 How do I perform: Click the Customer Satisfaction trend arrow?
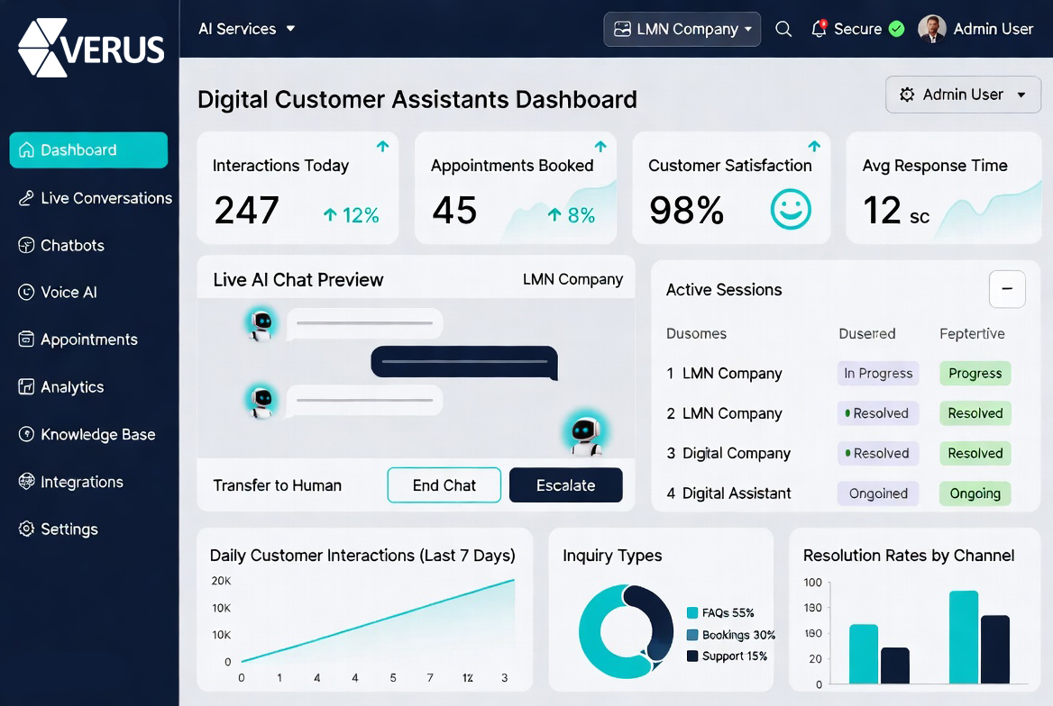click(x=814, y=146)
